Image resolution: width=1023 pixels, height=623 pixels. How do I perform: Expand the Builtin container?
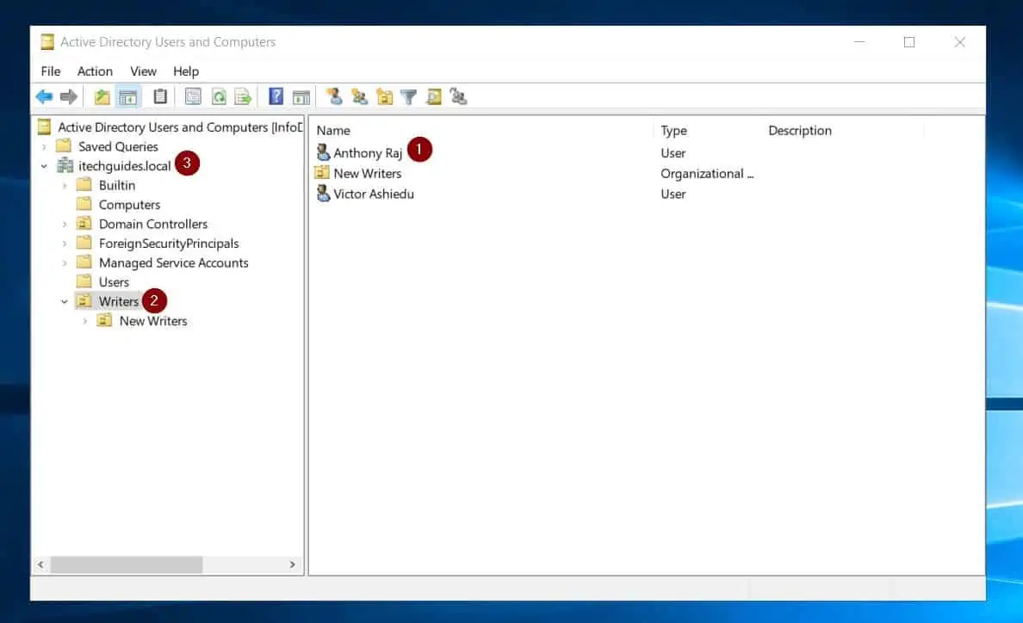(x=64, y=186)
